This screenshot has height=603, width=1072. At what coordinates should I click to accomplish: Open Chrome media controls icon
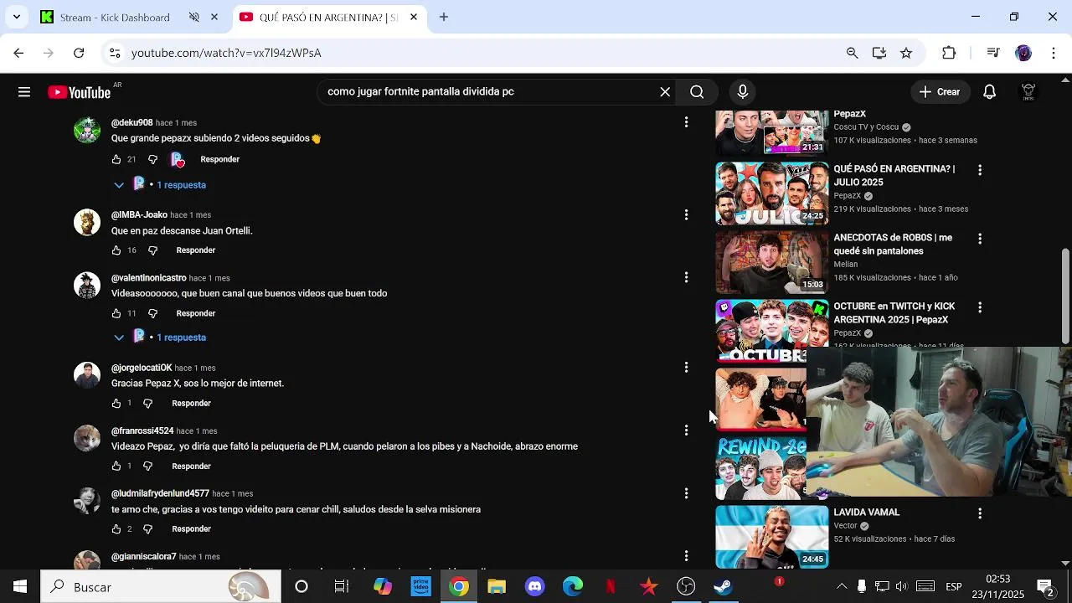pos(993,53)
